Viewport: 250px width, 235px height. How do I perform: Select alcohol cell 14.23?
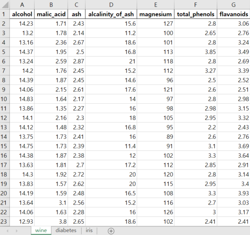[x=22, y=24]
